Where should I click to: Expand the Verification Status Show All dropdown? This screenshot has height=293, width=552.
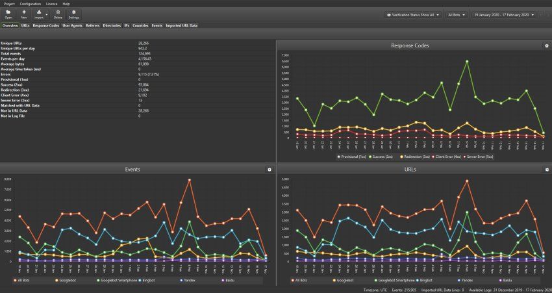tap(414, 14)
